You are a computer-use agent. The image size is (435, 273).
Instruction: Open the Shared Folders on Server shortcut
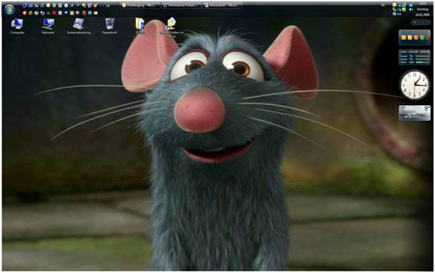pyautogui.click(x=171, y=27)
